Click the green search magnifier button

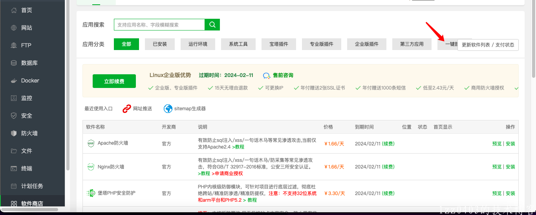212,25
